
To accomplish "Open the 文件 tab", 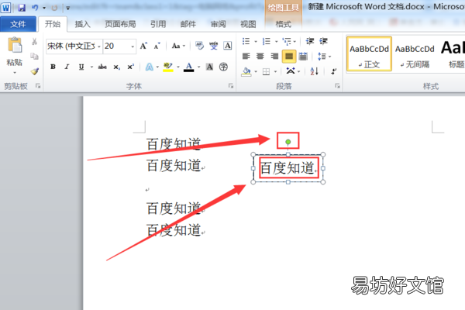I will click(x=18, y=24).
